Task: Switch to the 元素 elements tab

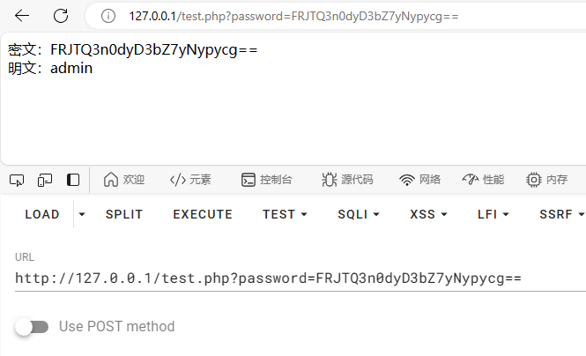Action: pos(190,180)
